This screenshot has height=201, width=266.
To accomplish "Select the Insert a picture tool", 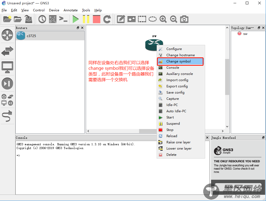I will pos(132,19).
